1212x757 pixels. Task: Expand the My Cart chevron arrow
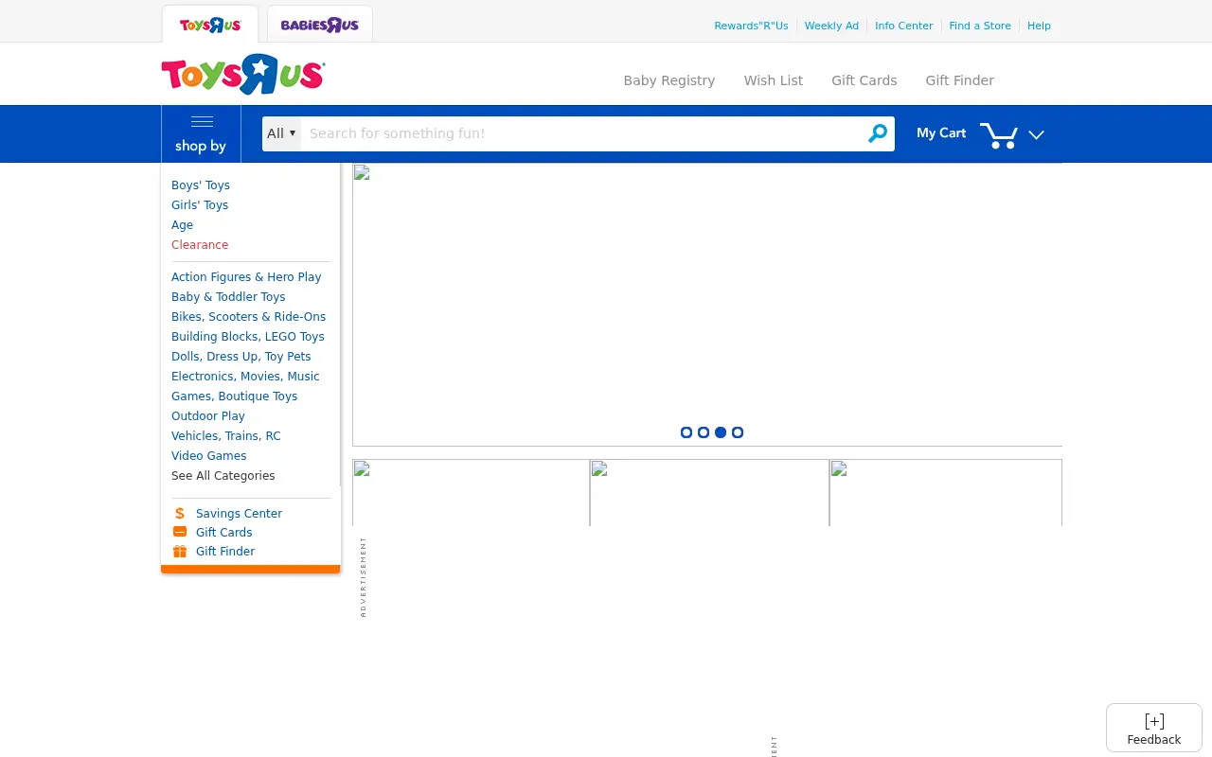pos(1036,134)
